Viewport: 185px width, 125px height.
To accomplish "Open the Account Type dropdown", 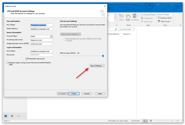I will click(51, 36).
